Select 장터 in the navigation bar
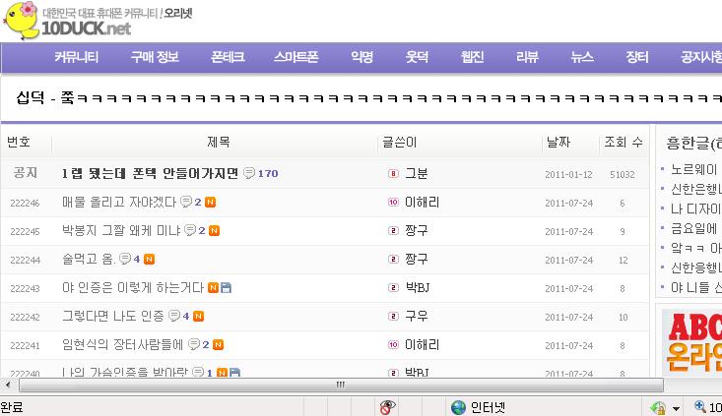The image size is (722, 416). click(637, 57)
